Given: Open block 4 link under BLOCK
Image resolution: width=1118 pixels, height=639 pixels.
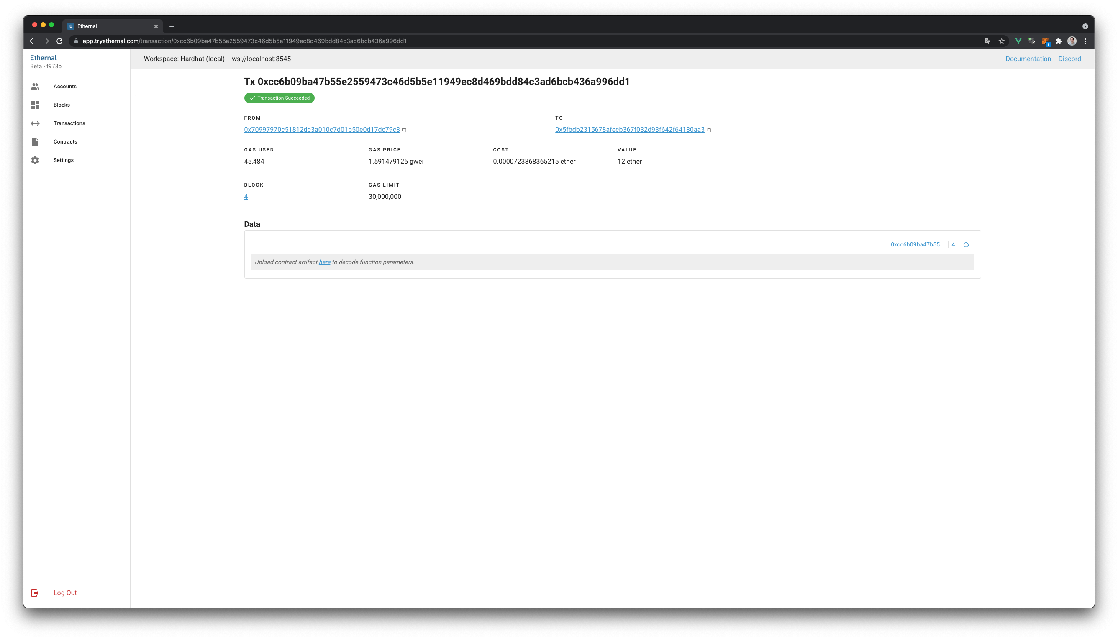Looking at the screenshot, I should 246,197.
